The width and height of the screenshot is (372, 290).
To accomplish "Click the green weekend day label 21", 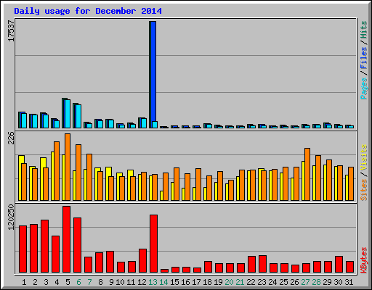I will pos(240,282).
